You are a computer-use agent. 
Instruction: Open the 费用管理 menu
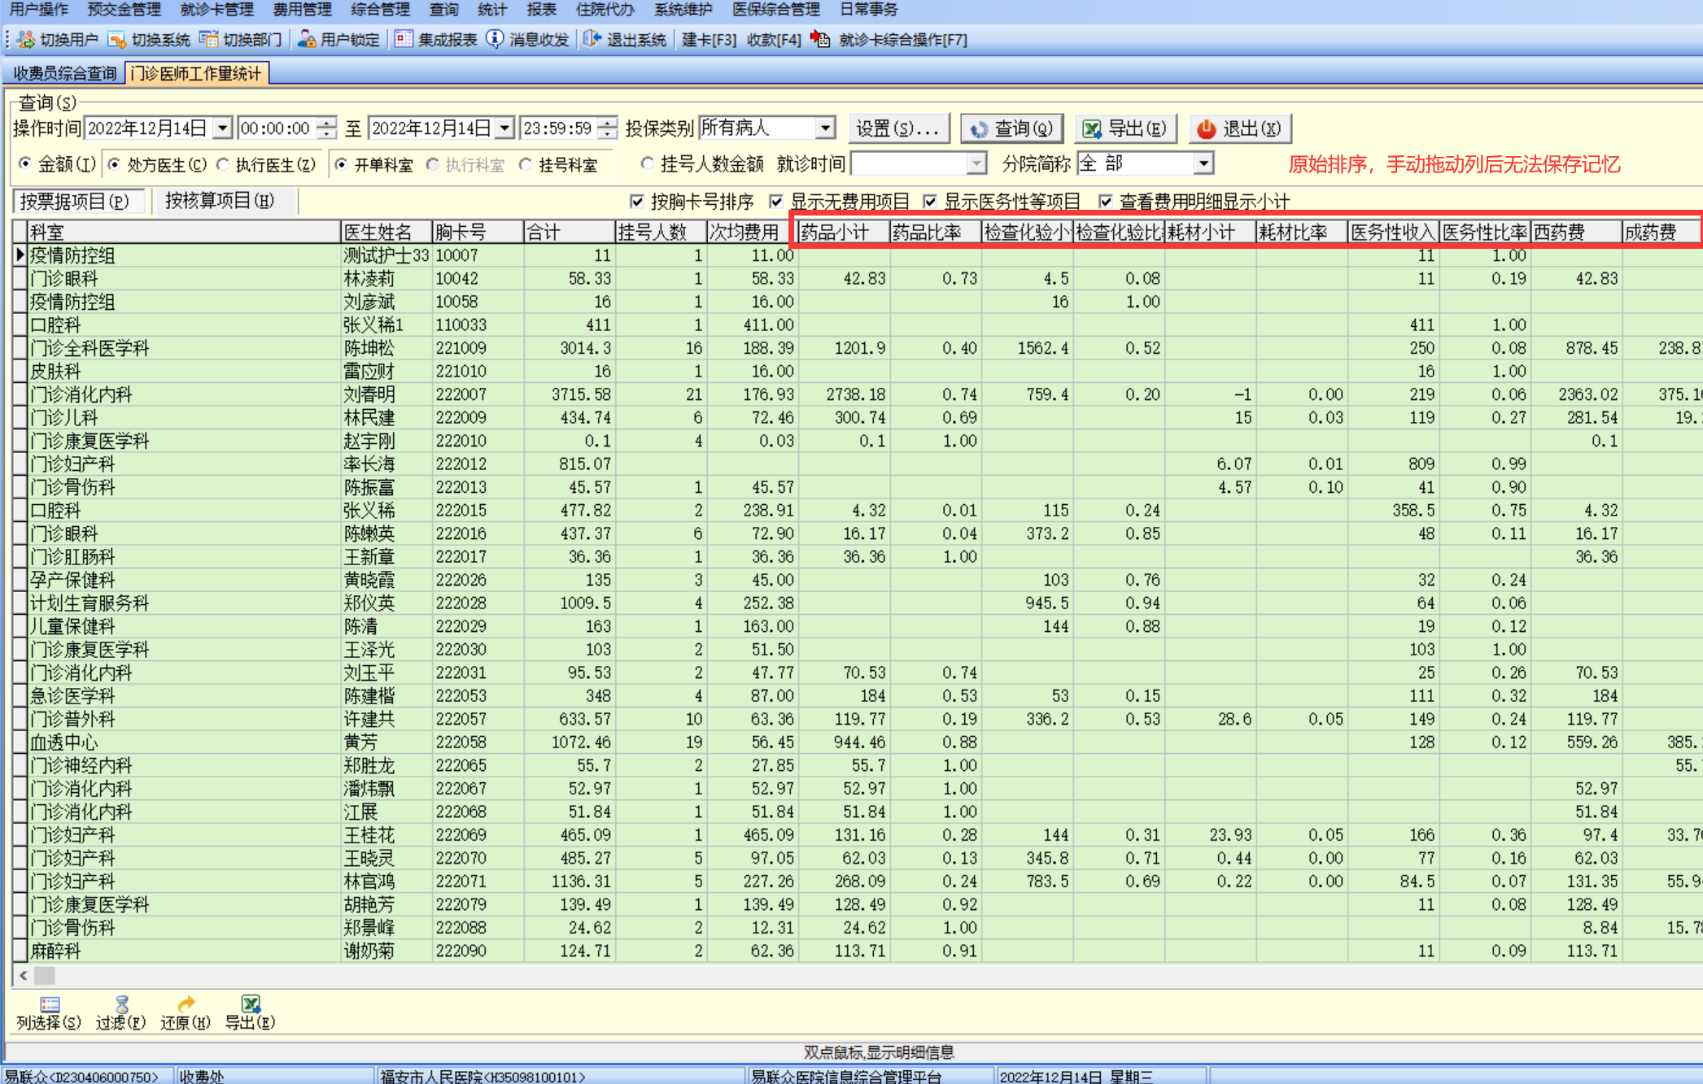point(302,10)
